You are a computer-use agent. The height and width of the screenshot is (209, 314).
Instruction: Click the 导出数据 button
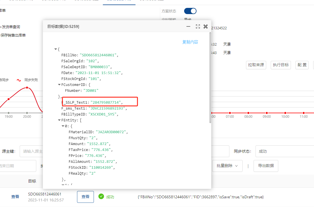266,166
